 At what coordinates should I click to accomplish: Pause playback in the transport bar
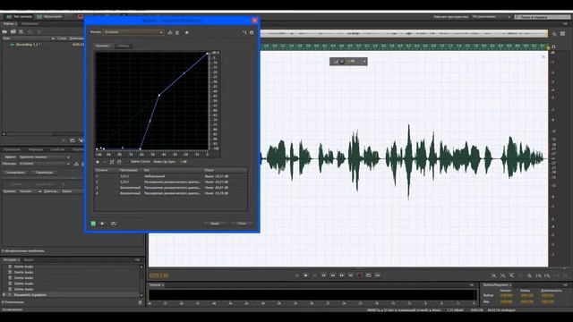314,275
